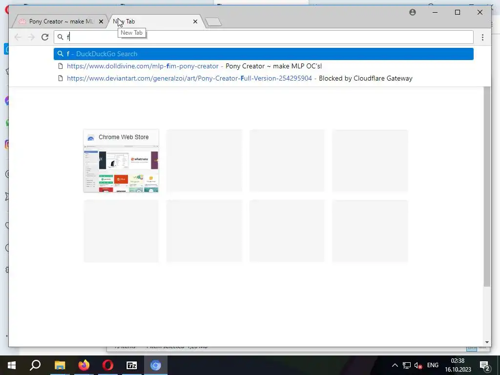Reload the page with the refresh icon

pos(44,37)
